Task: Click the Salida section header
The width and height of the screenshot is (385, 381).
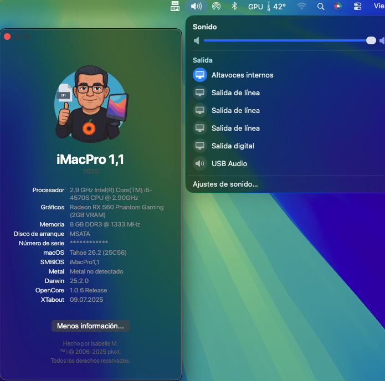Action: coord(203,60)
